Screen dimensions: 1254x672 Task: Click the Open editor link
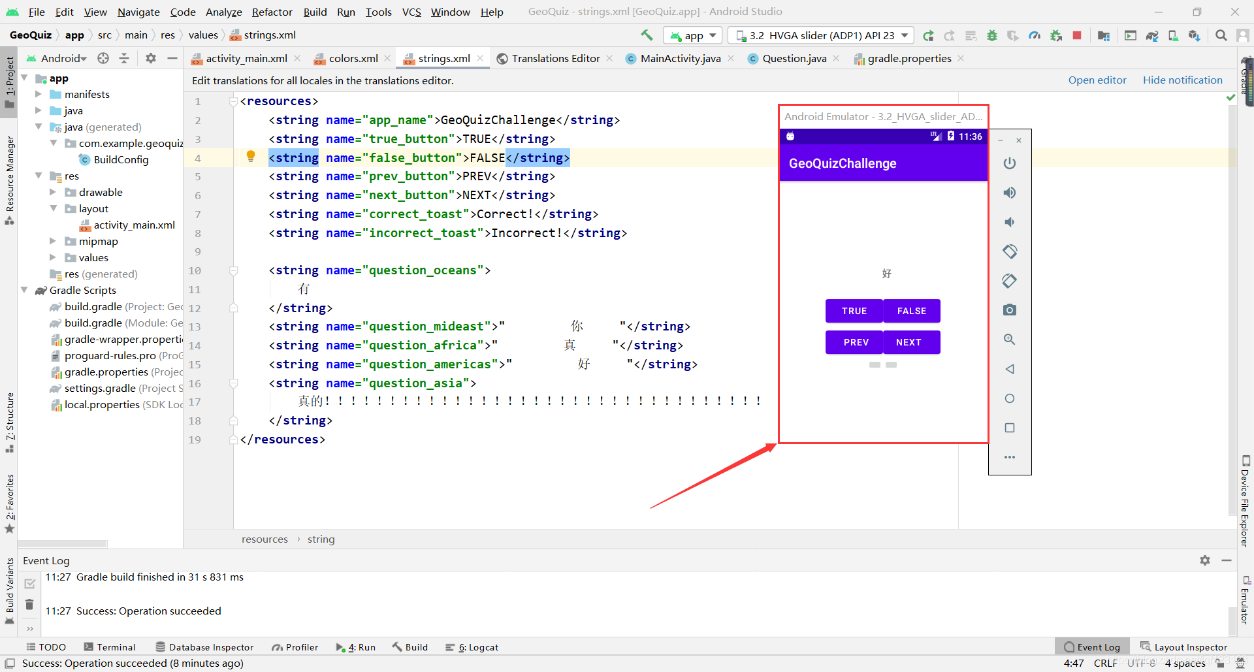[1097, 80]
